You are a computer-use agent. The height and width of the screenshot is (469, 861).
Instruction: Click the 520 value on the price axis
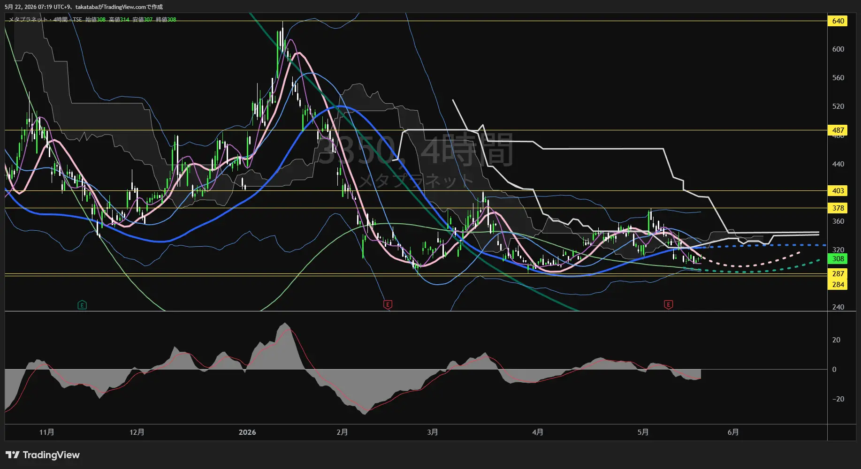[x=838, y=106]
